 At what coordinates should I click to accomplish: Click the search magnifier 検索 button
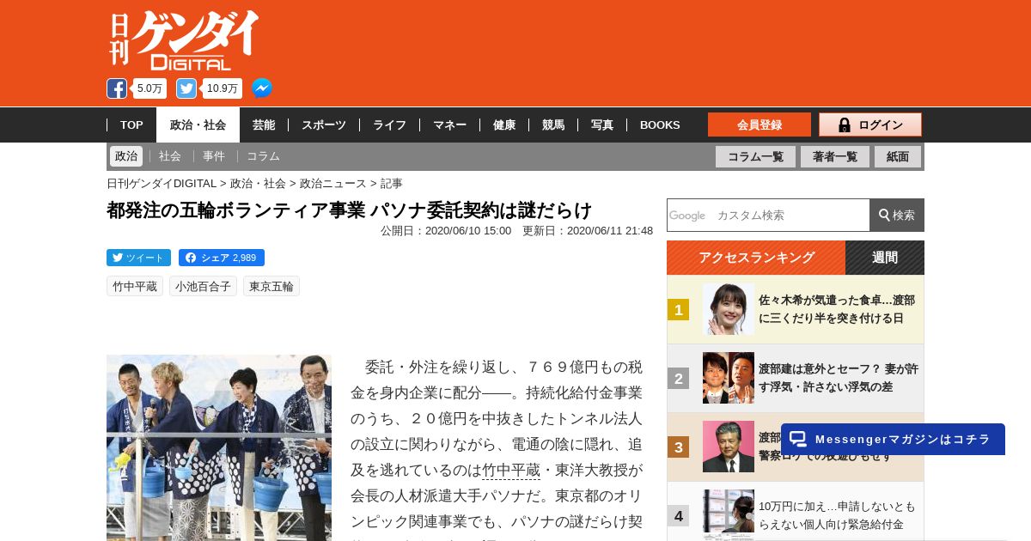(x=897, y=215)
